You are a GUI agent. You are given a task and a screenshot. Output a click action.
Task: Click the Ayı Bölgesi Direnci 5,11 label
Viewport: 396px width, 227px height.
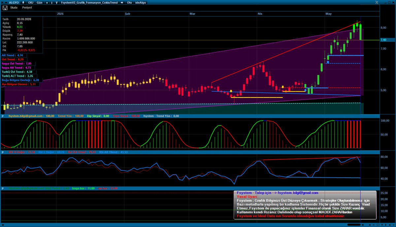click(20, 84)
